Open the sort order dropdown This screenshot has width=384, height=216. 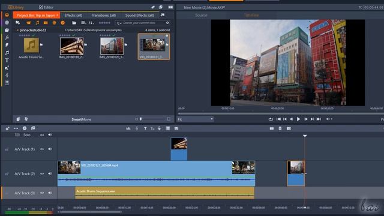(91, 23)
